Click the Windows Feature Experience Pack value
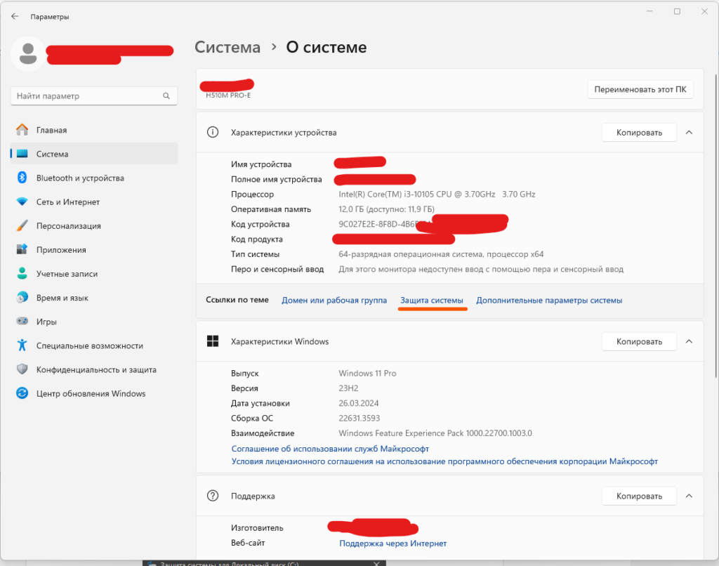The height and width of the screenshot is (566, 719). coord(435,433)
